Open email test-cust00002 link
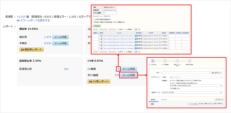The width and height of the screenshot is (231, 113). (119, 39)
